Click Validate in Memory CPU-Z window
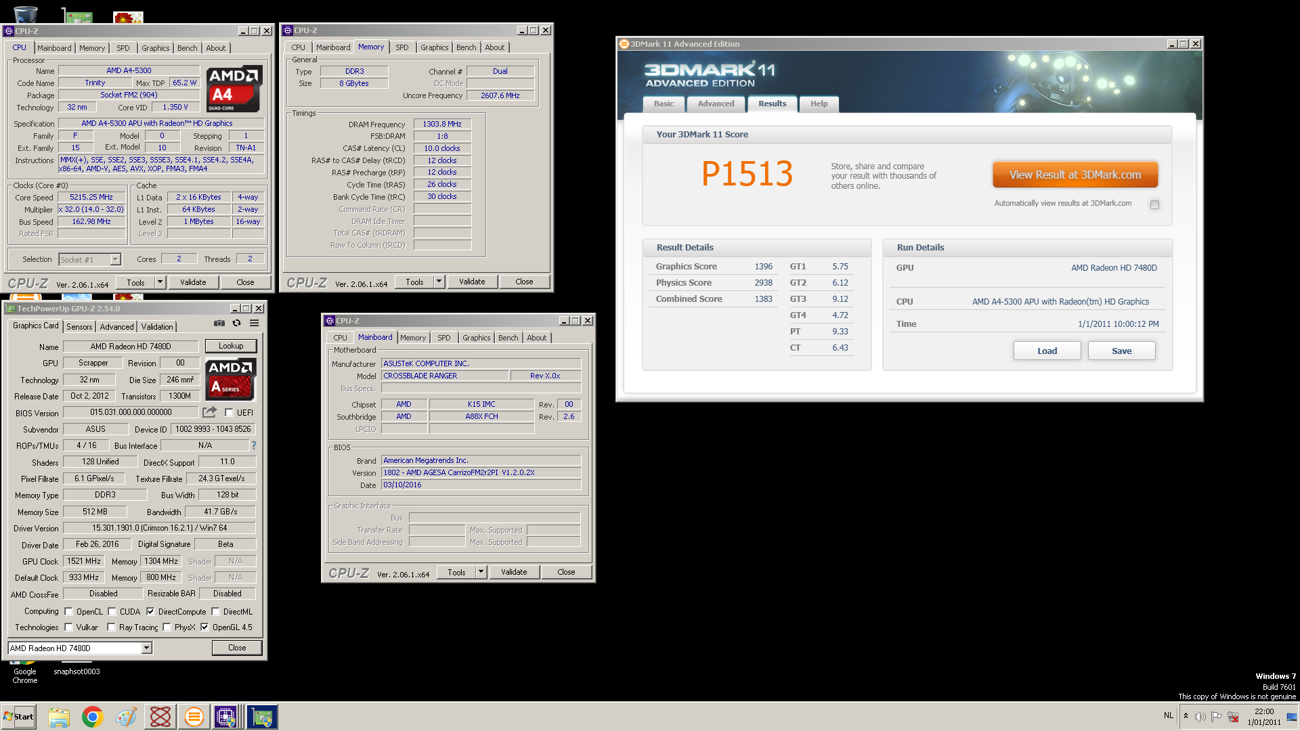The width and height of the screenshot is (1300, 731). coord(472,282)
